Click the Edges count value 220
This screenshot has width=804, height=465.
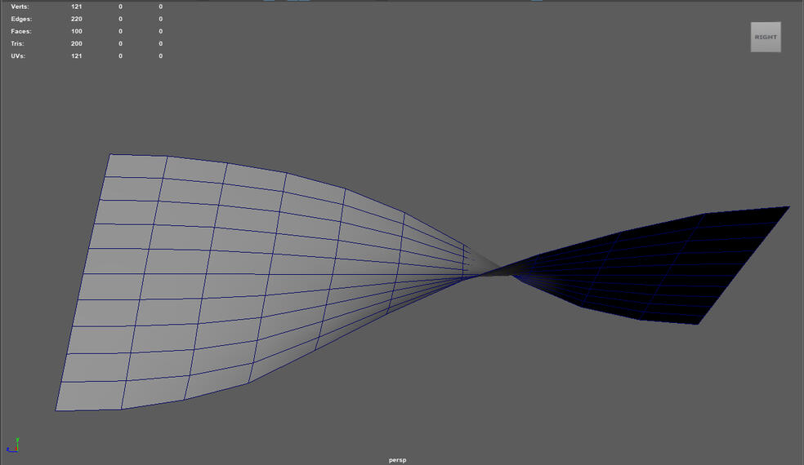76,19
